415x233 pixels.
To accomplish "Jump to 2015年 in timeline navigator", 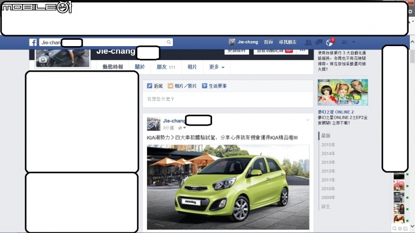I will click(328, 145).
